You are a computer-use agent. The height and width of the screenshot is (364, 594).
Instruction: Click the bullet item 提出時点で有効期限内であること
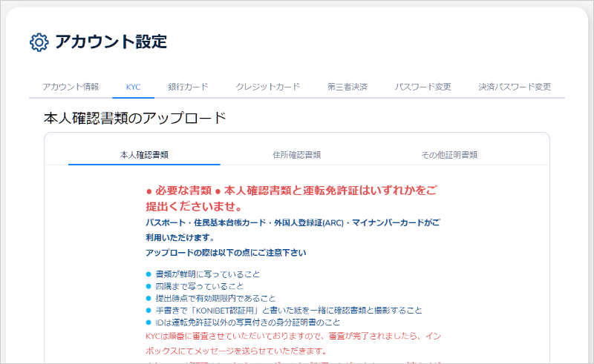pos(210,298)
